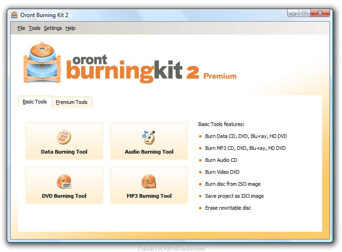This screenshot has height=252, width=342.
Task: Click the 'Premium' edition label in logo
Action: click(x=220, y=76)
